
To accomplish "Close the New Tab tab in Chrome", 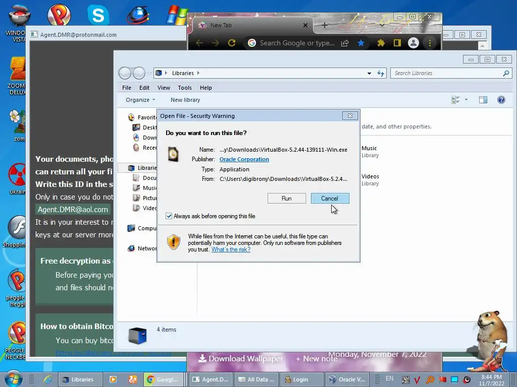I will (x=305, y=25).
